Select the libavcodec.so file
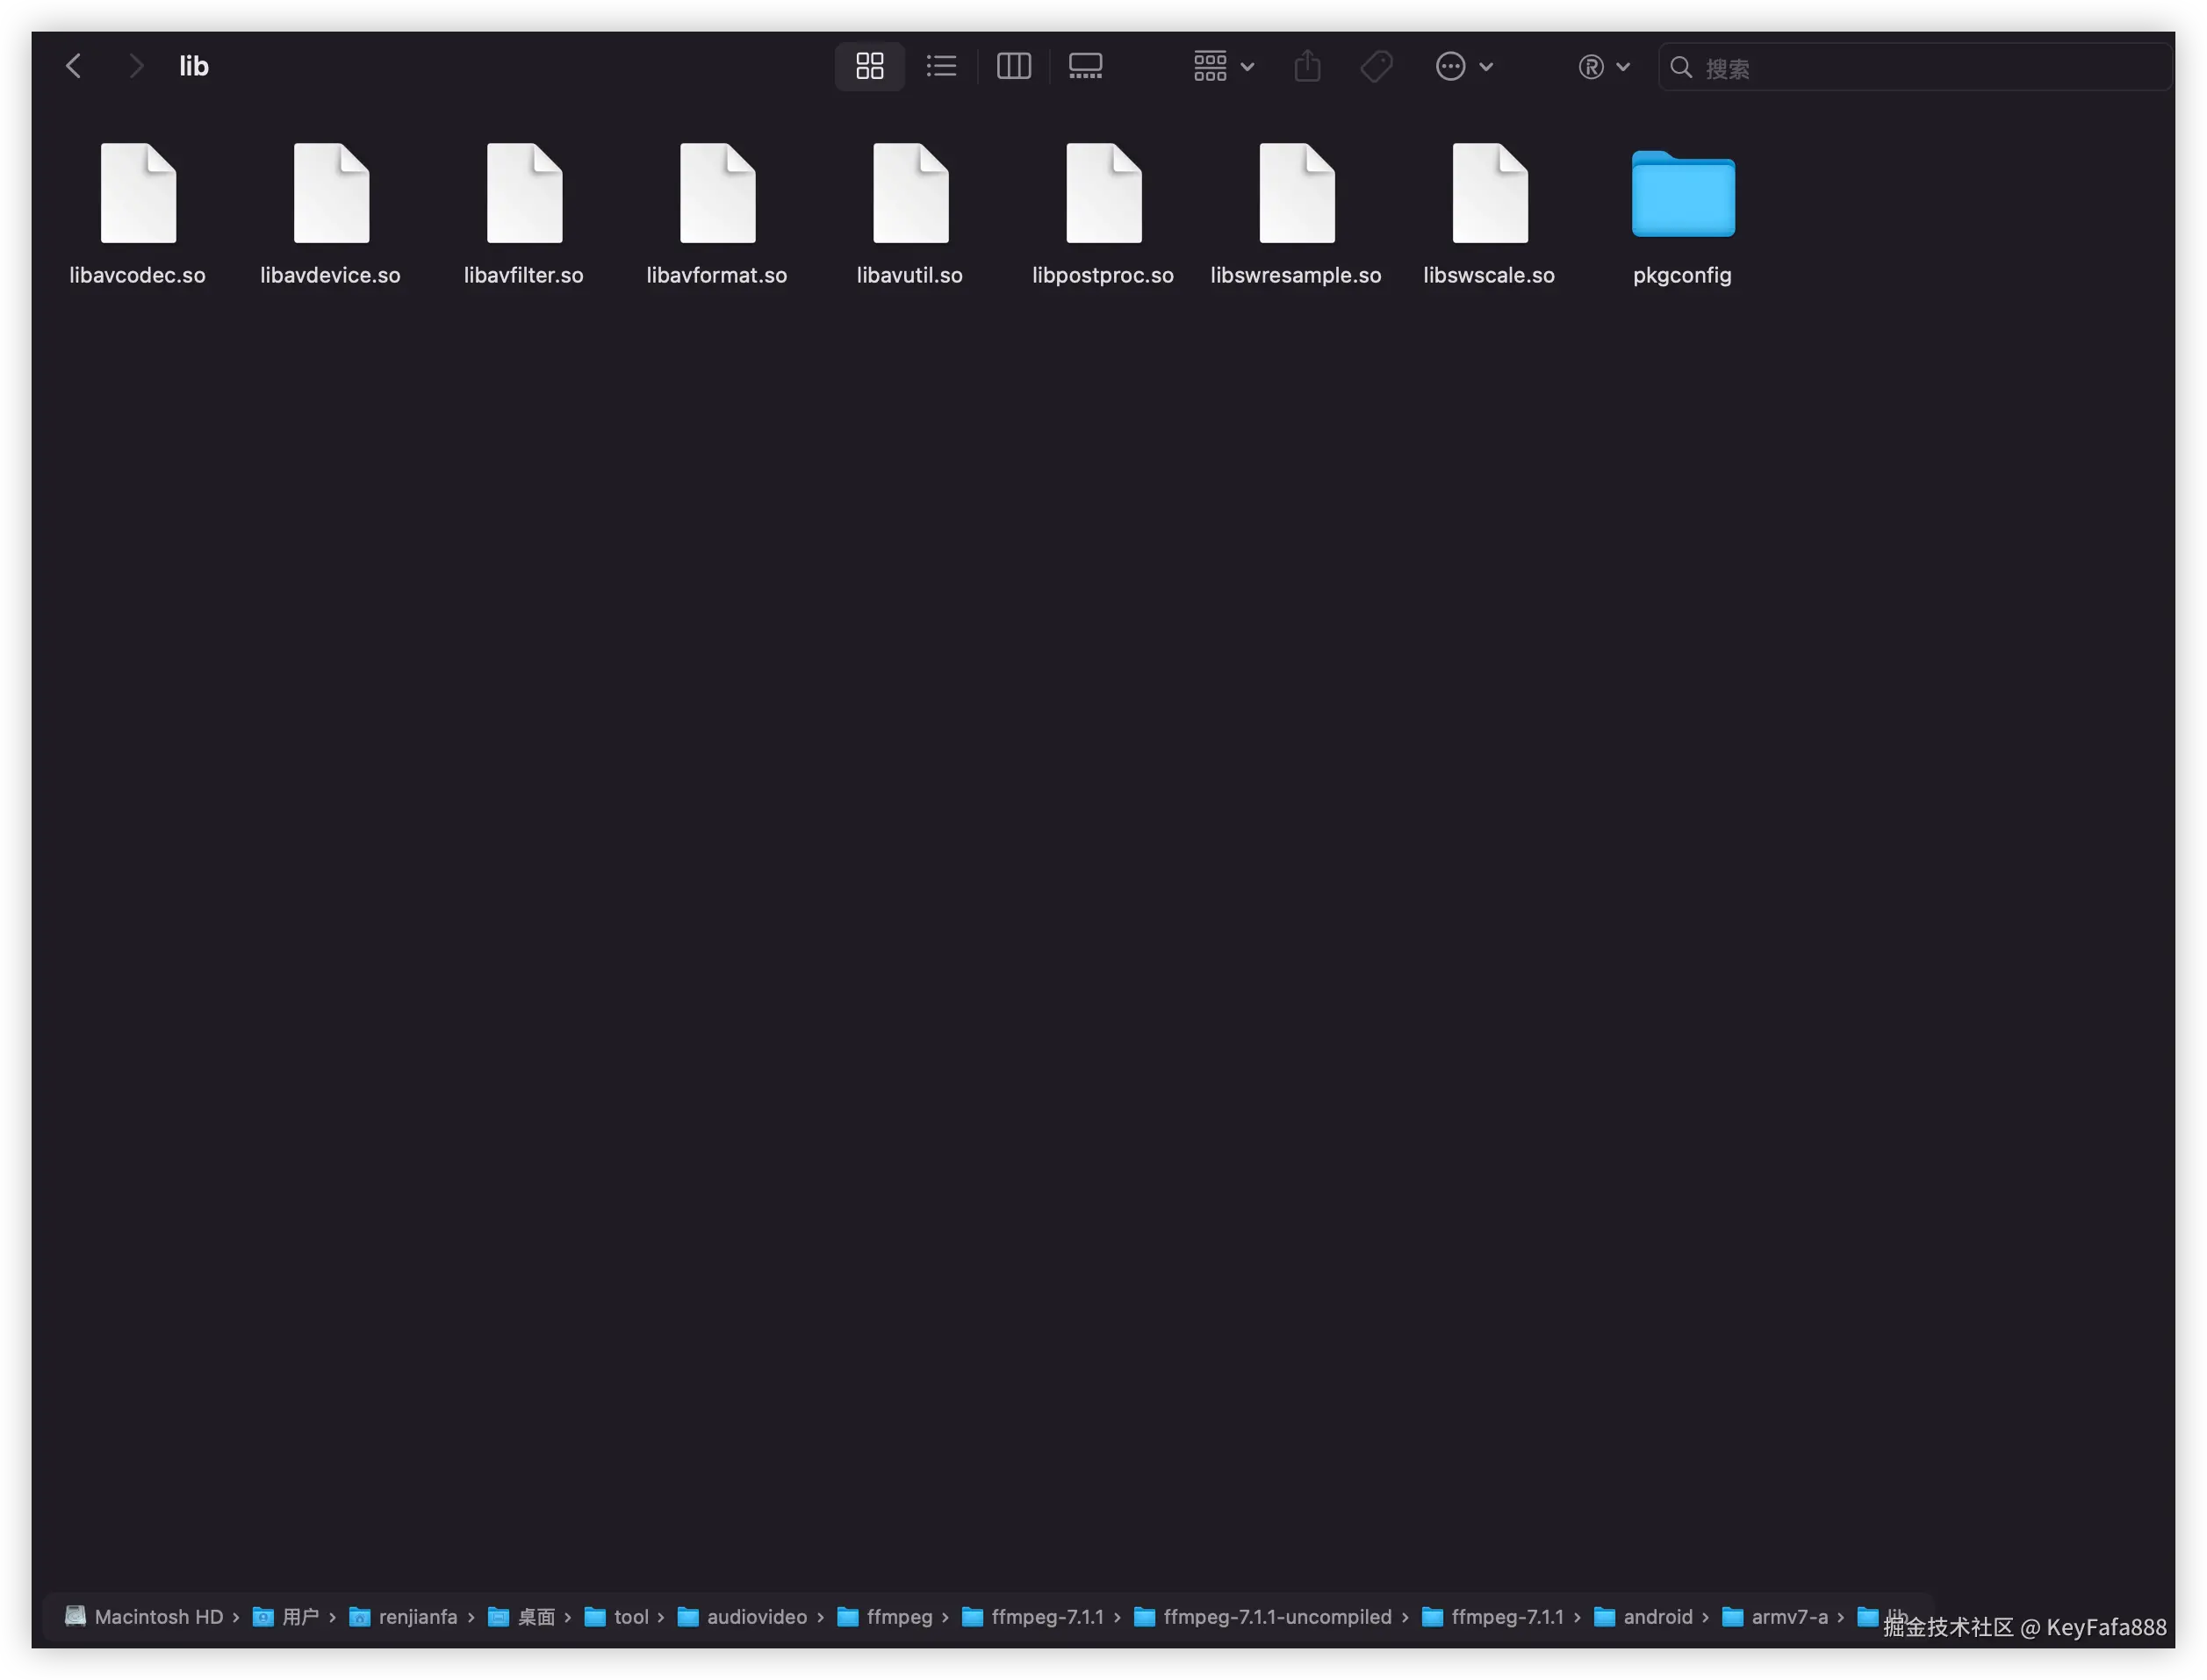This screenshot has width=2207, height=1680. click(138, 194)
